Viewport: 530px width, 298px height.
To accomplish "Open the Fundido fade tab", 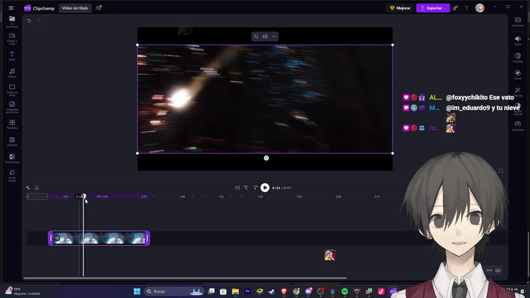I will coord(518,58).
